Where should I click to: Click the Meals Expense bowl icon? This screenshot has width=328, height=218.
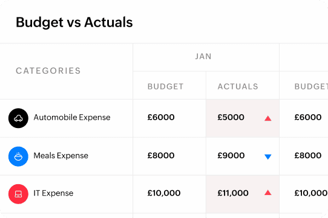tap(18, 156)
